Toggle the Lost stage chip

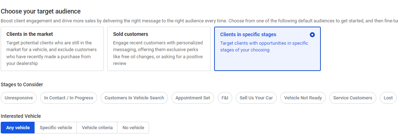[388, 98]
